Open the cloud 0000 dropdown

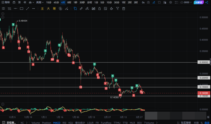pos(186,2)
